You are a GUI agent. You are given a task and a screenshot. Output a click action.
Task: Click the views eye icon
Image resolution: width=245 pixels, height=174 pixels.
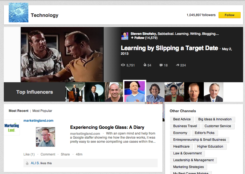[123, 65]
